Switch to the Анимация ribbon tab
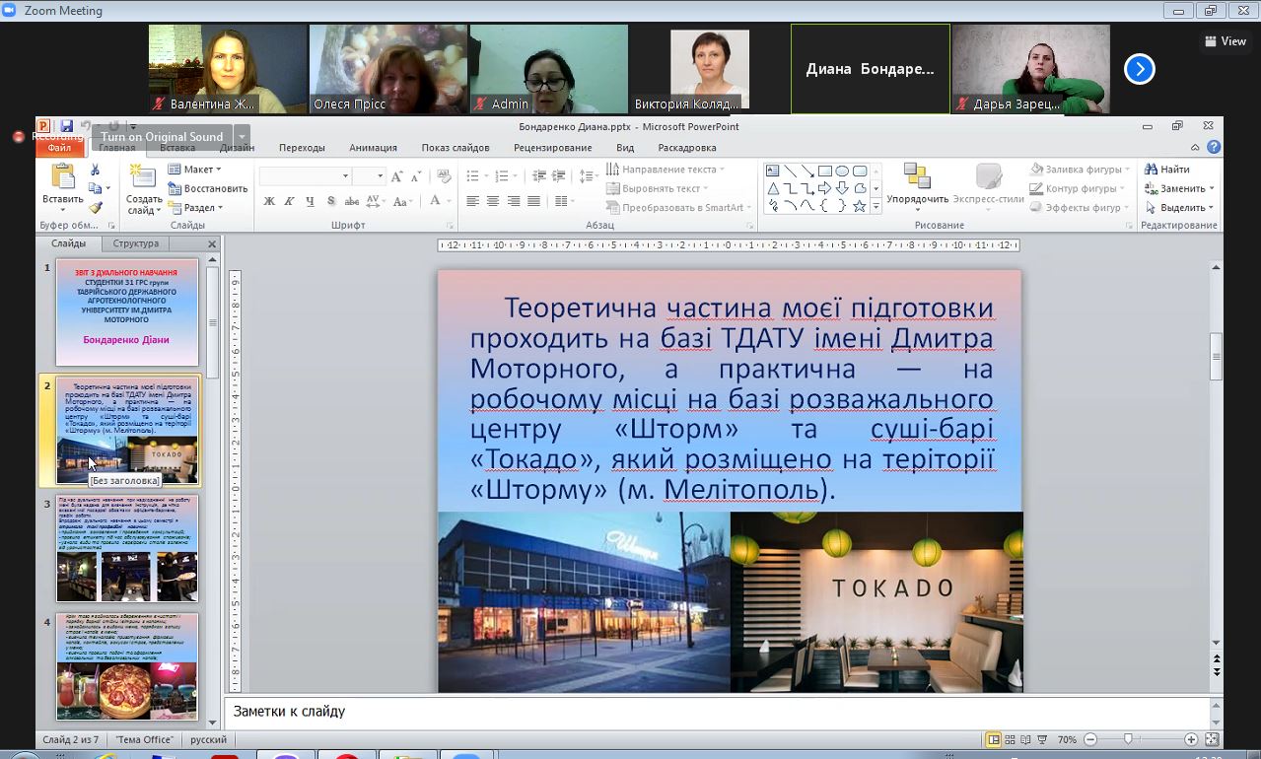Viewport: 1261px width, 759px height. pos(373,148)
